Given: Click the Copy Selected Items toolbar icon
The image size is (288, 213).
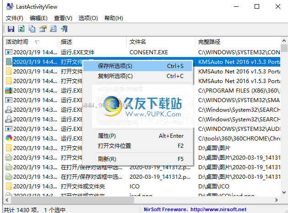Looking at the screenshot, I should click(x=32, y=29).
